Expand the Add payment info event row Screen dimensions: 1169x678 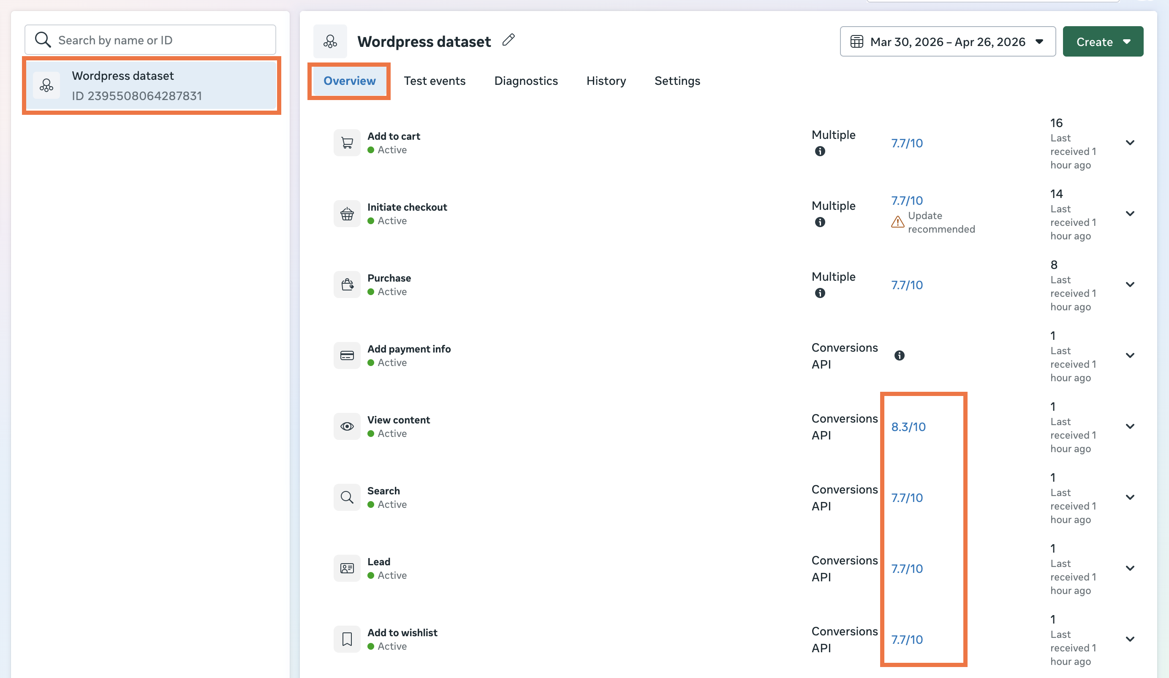(x=1130, y=356)
